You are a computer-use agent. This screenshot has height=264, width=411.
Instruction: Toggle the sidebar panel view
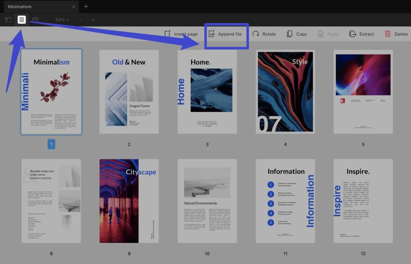(x=8, y=20)
